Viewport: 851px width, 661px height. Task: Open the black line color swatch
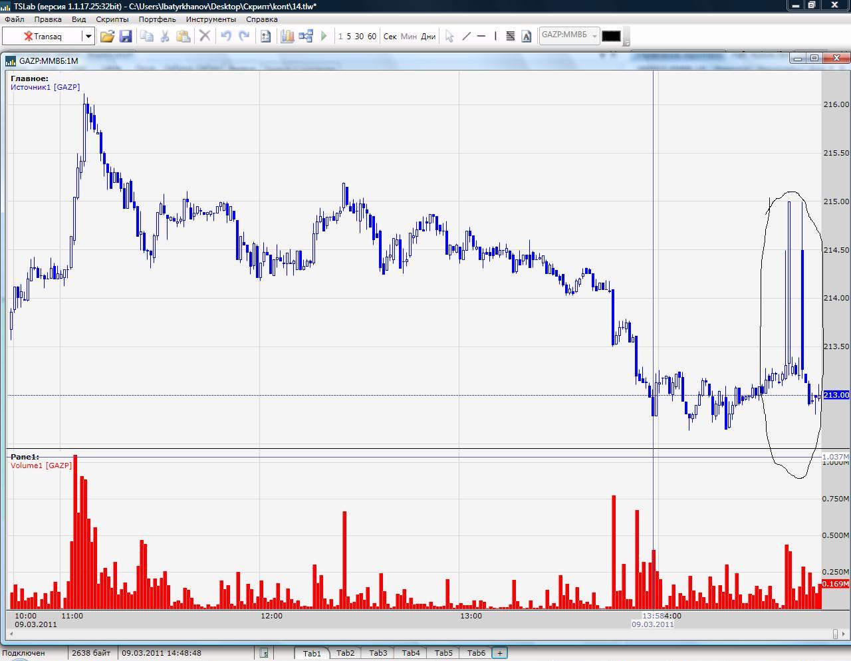pyautogui.click(x=611, y=36)
